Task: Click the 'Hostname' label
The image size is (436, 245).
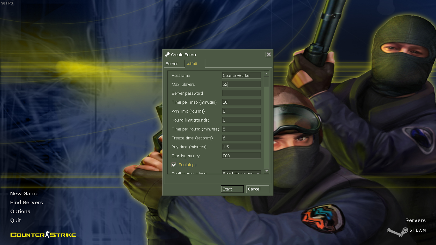Action: pyautogui.click(x=181, y=76)
